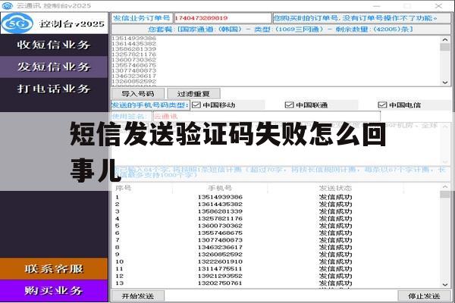This screenshot has width=455, height=303.
Task: Select table row with 13557468675
Action: [276, 233]
